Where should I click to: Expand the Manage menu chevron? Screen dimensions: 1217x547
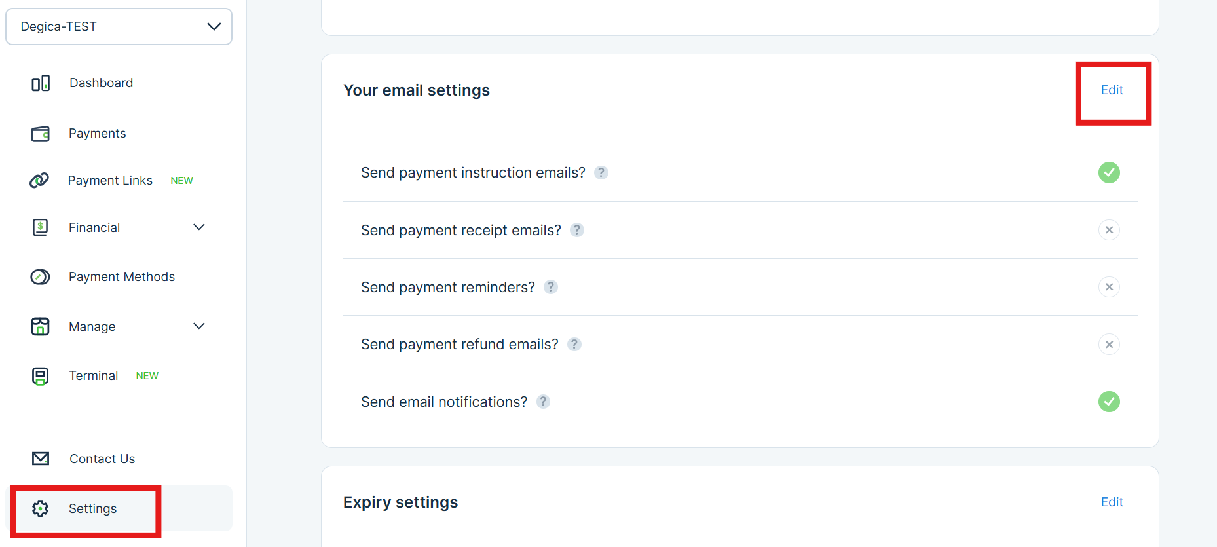(x=199, y=326)
